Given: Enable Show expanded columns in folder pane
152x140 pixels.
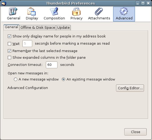Looking at the screenshot, I should pos(9,58).
